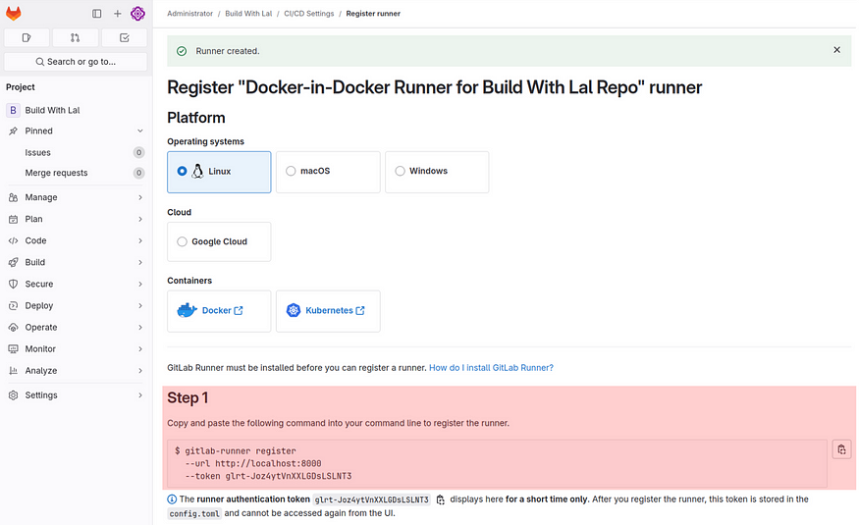Open the user avatar menu

tap(138, 13)
